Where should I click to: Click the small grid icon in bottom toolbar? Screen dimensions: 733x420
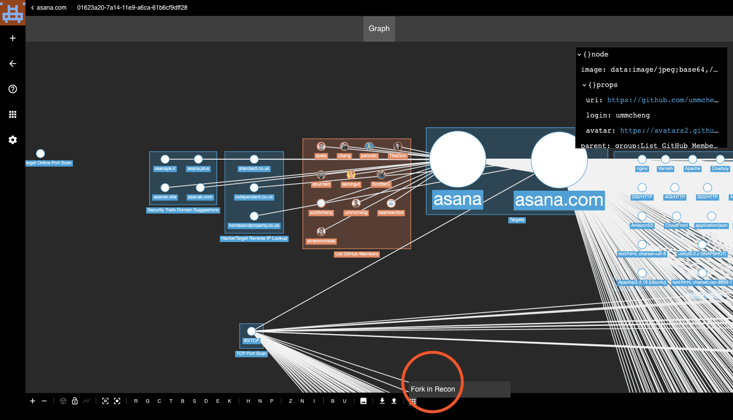pyautogui.click(x=413, y=401)
